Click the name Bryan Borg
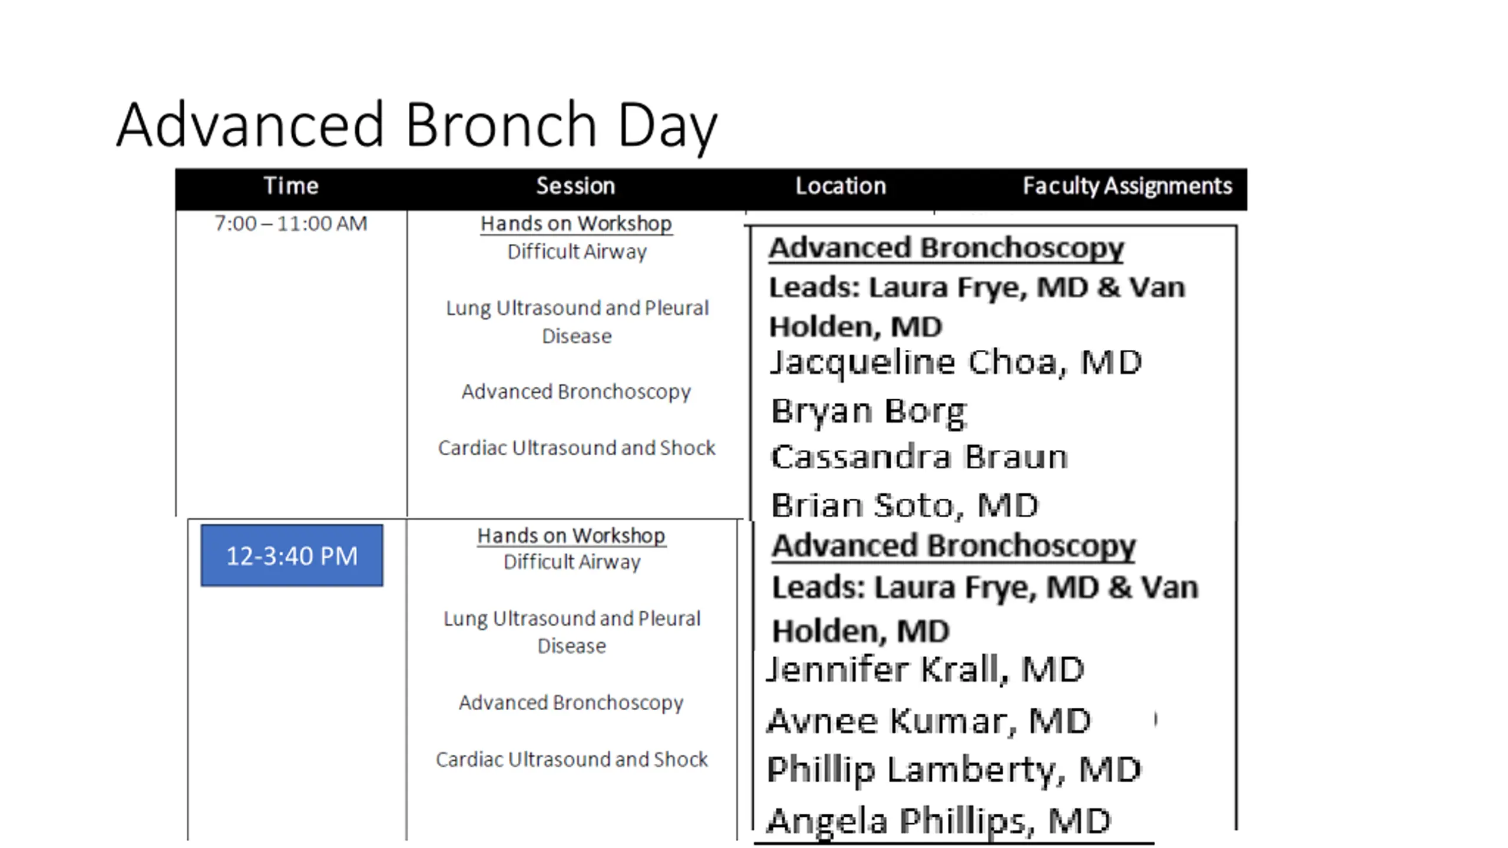The width and height of the screenshot is (1508, 848). pos(869,411)
